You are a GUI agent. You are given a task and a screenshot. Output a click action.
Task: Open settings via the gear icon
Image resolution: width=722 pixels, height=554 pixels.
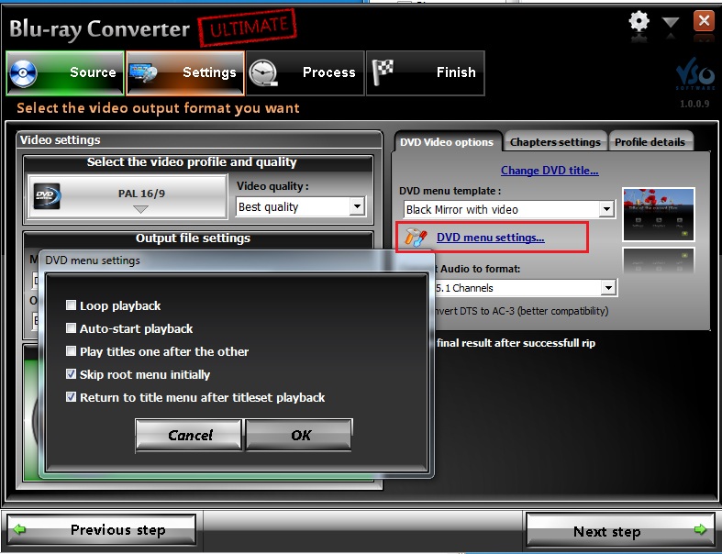click(639, 21)
